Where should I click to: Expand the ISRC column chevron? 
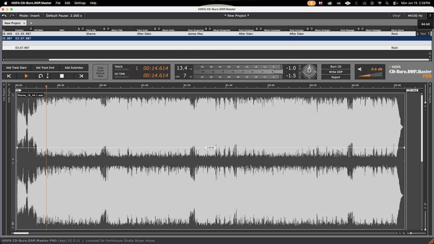click(83, 29)
